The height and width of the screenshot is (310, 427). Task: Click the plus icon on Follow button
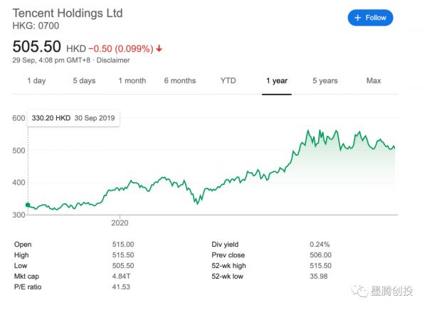[359, 18]
